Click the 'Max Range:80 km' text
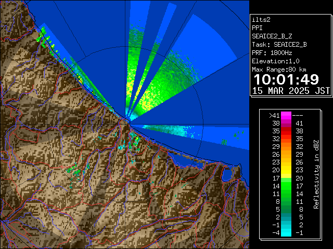Image resolution: width=333 pixels, height=249 pixels. pyautogui.click(x=279, y=70)
